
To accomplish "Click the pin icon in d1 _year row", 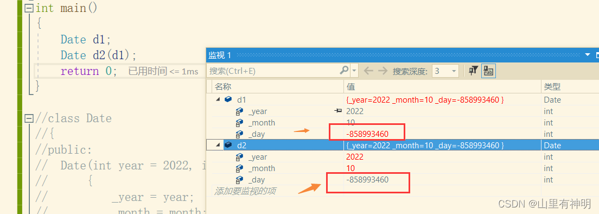I will [338, 111].
